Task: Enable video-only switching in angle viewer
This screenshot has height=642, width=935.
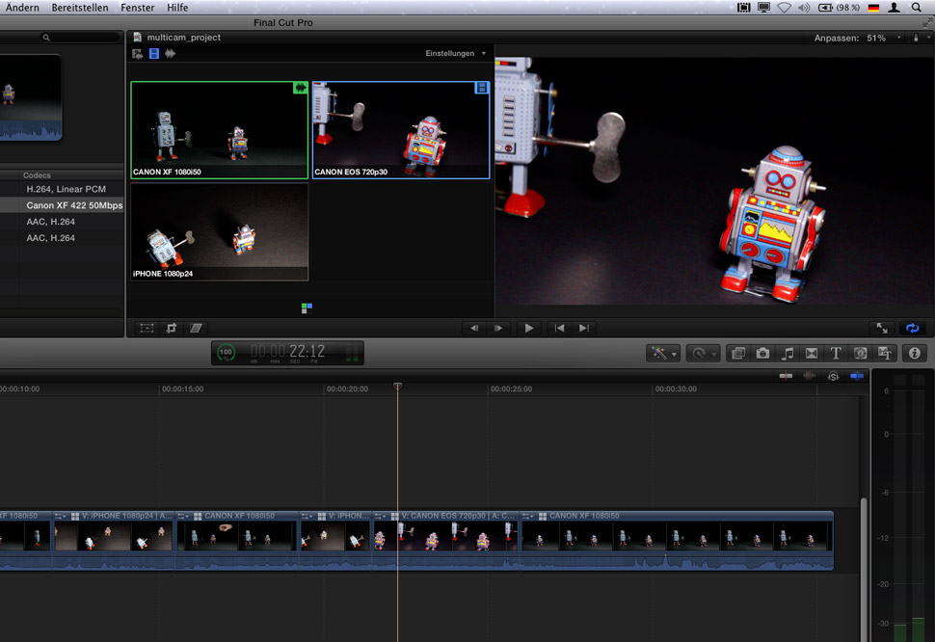Action: pos(154,54)
